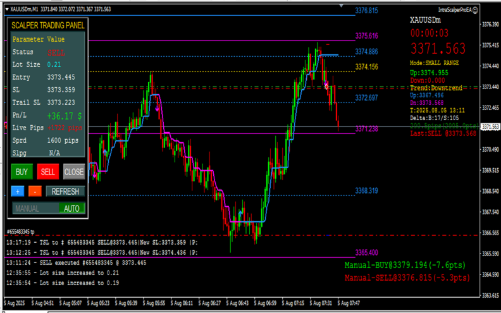Click the grey CLOSE button
501x313 pixels.
74,172
